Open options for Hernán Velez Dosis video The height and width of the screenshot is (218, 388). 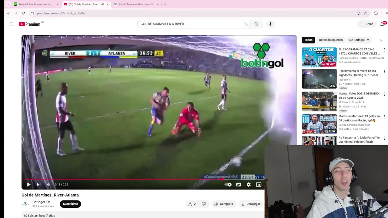(384, 94)
